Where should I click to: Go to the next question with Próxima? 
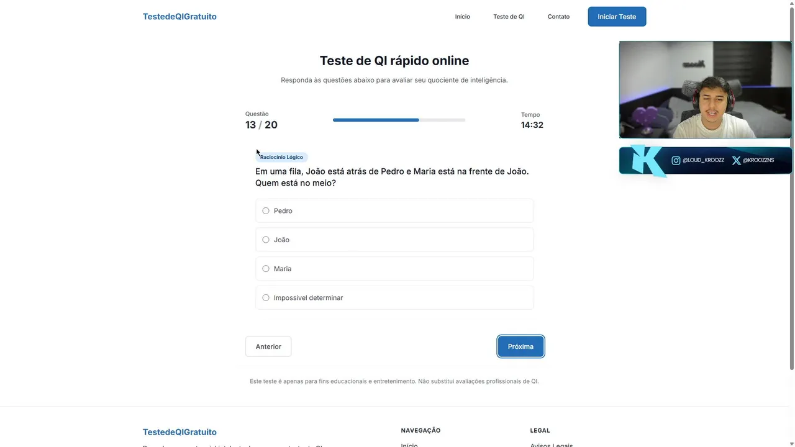click(x=520, y=346)
